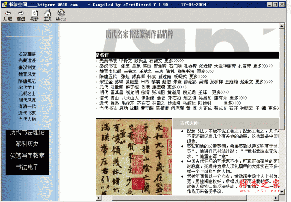Click the vertical scrollbar down arrow
The image size is (291, 202).
click(282, 192)
